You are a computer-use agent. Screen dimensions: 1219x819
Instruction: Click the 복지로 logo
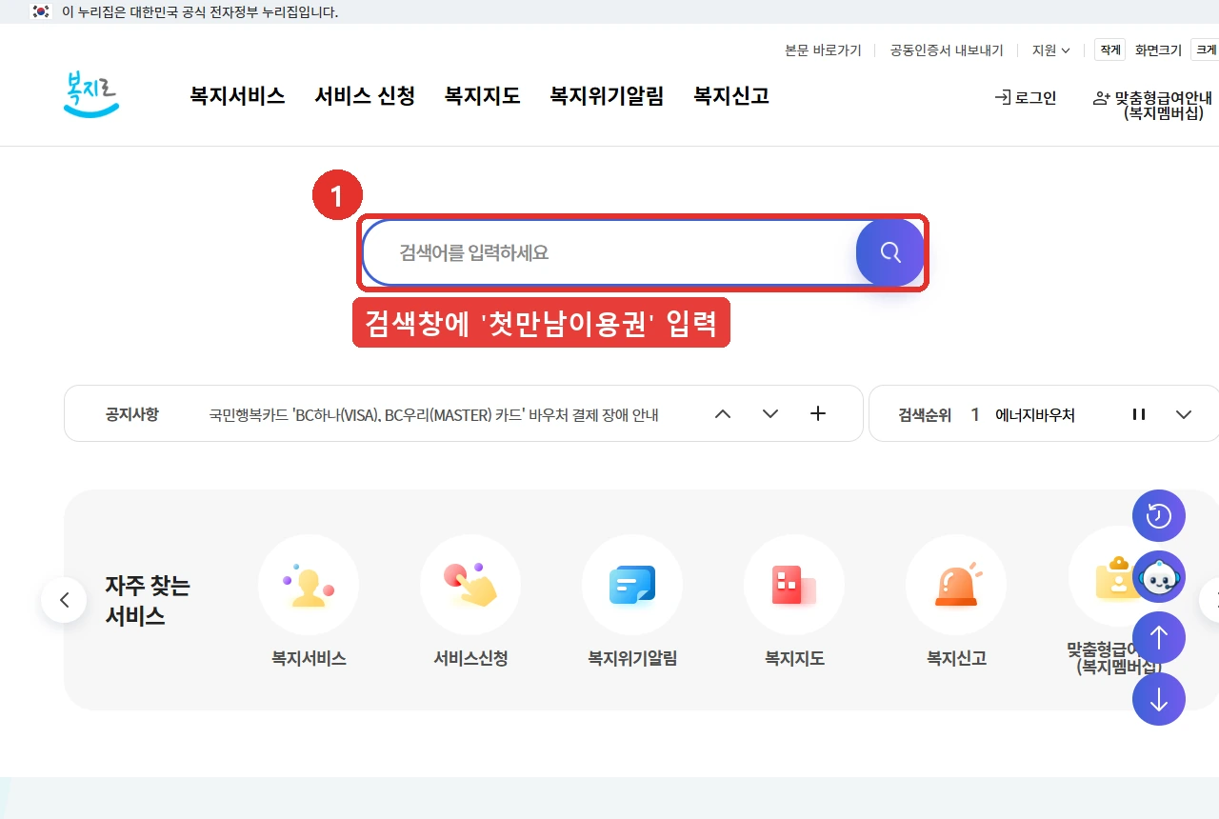(x=91, y=94)
